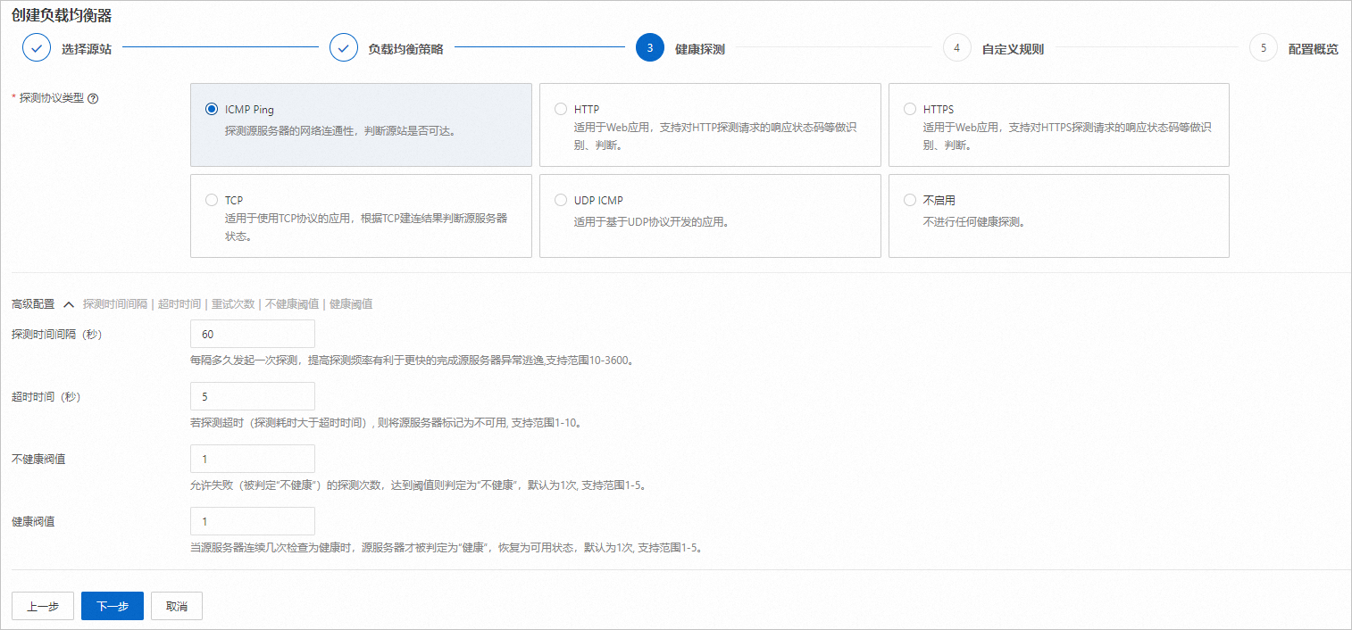Choose the TCP probe protocol option
Viewport: 1352px width, 630px height.
[x=212, y=200]
